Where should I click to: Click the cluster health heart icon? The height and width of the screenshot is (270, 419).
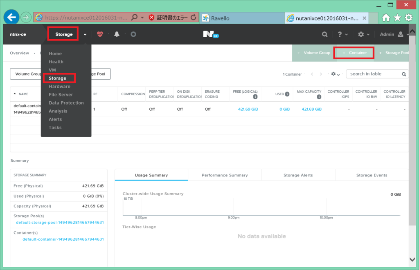(100, 34)
